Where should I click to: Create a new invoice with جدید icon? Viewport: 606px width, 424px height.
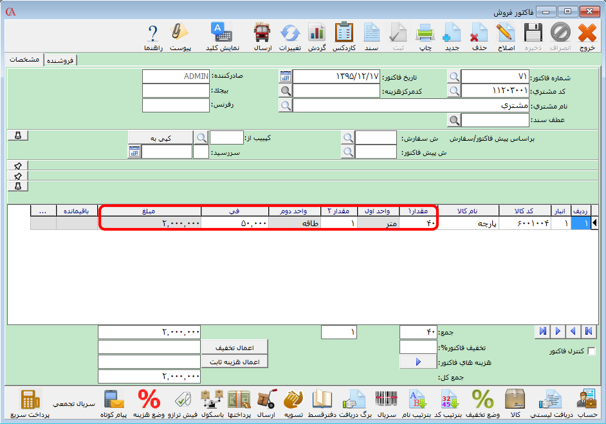(452, 36)
